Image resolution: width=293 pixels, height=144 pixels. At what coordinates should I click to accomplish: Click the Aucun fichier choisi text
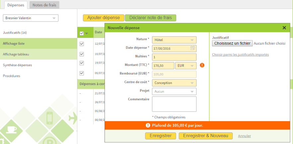(270, 43)
